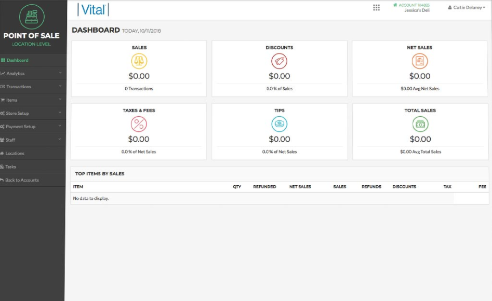Click the cash icon under Total Sales
492x301 pixels.
coord(420,124)
